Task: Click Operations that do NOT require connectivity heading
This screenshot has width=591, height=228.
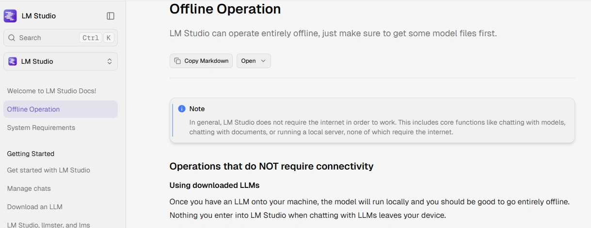Action: click(x=272, y=166)
